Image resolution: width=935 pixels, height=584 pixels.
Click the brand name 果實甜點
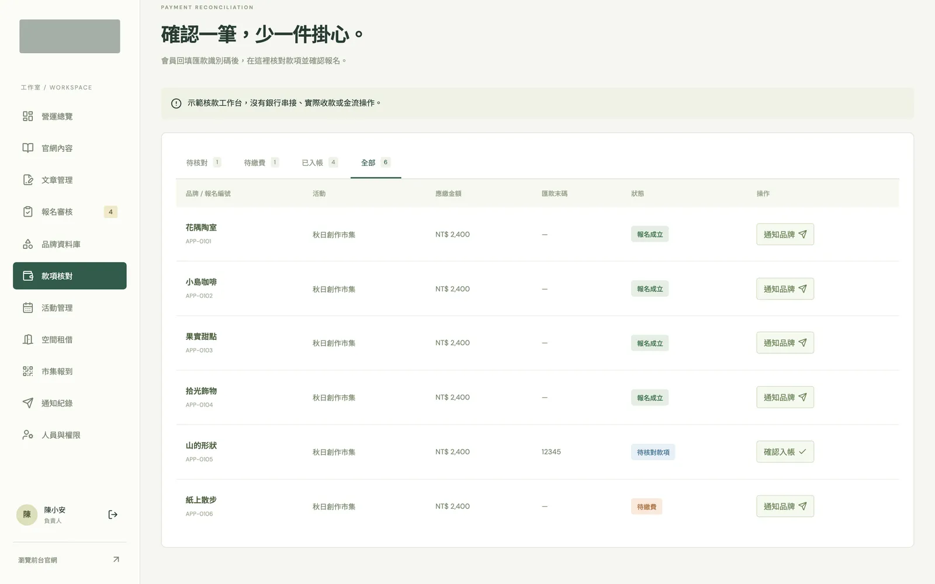(x=201, y=336)
